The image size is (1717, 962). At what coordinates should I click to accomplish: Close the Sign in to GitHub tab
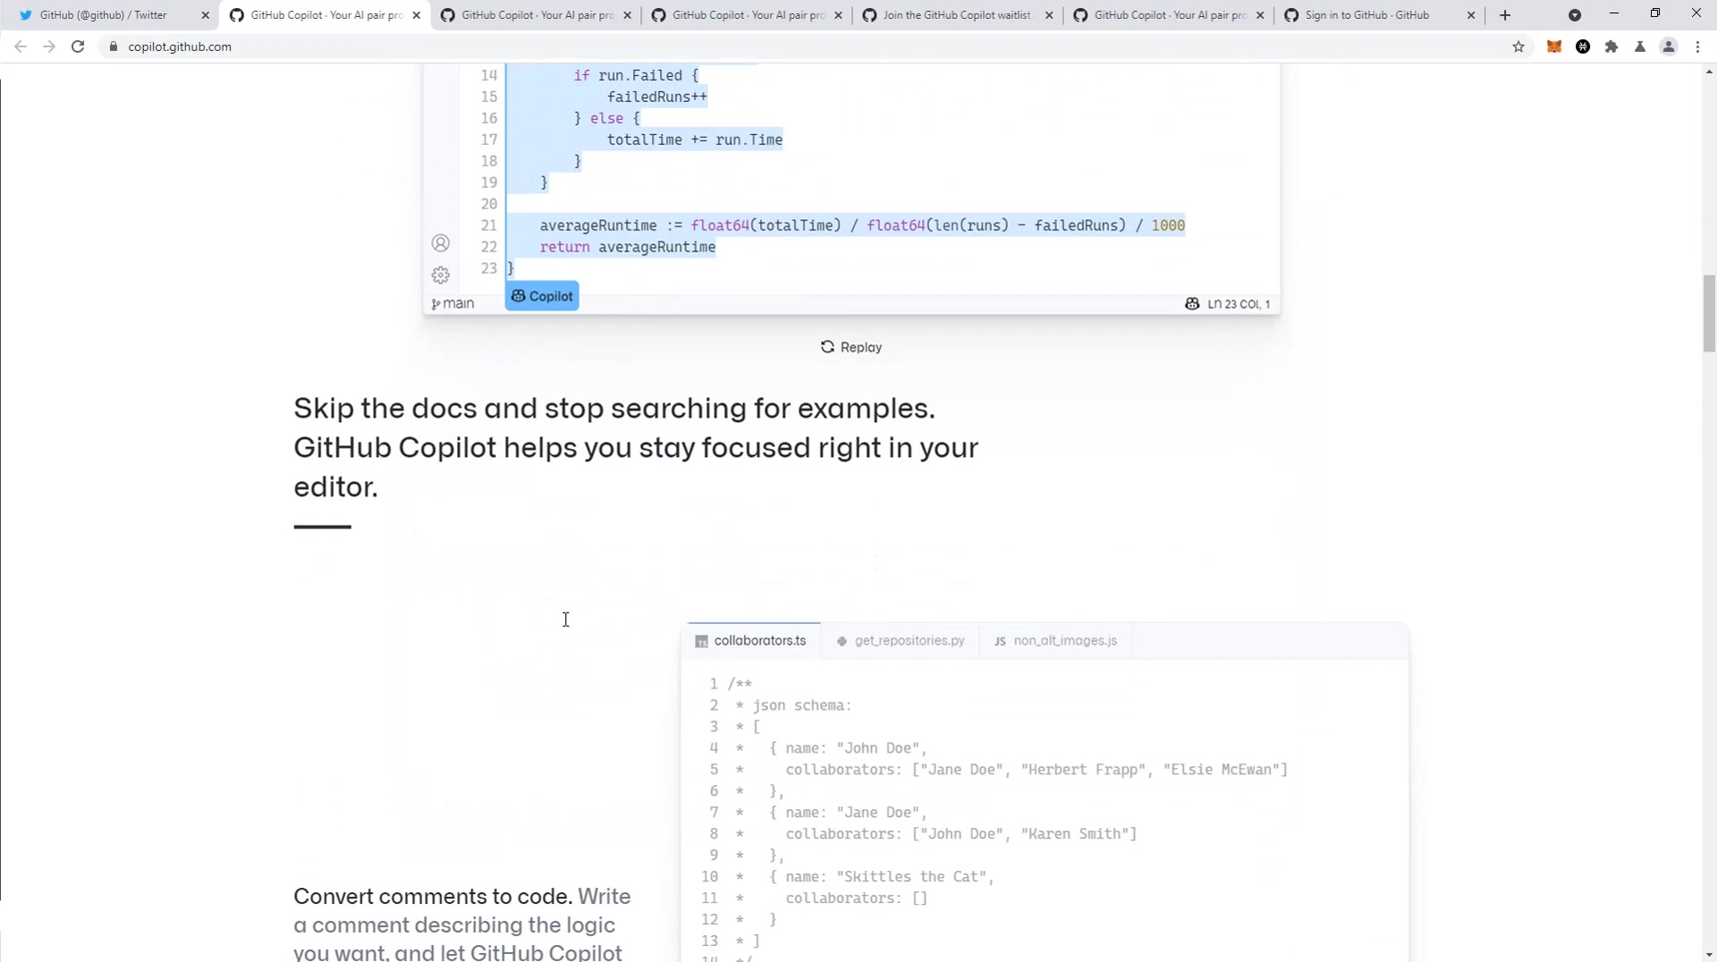[1471, 15]
